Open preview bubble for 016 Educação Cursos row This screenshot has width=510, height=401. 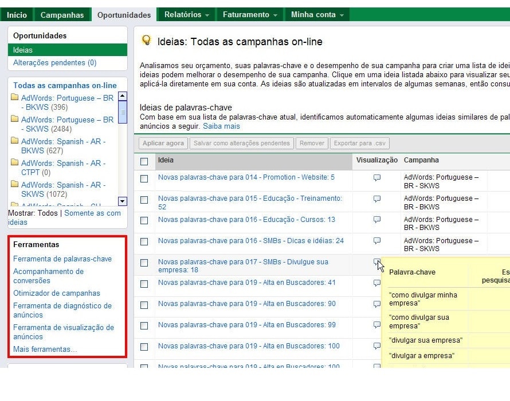(x=377, y=220)
